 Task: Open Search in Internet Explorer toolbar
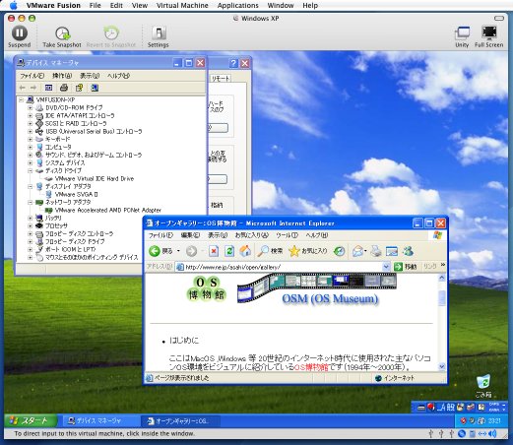click(270, 251)
